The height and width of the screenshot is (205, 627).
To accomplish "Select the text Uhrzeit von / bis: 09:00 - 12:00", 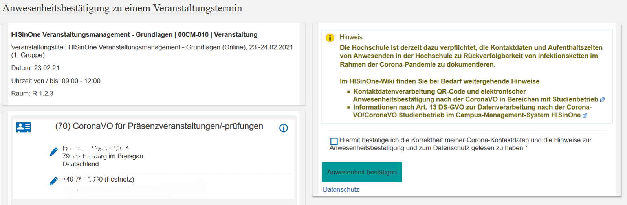I will click(x=56, y=81).
